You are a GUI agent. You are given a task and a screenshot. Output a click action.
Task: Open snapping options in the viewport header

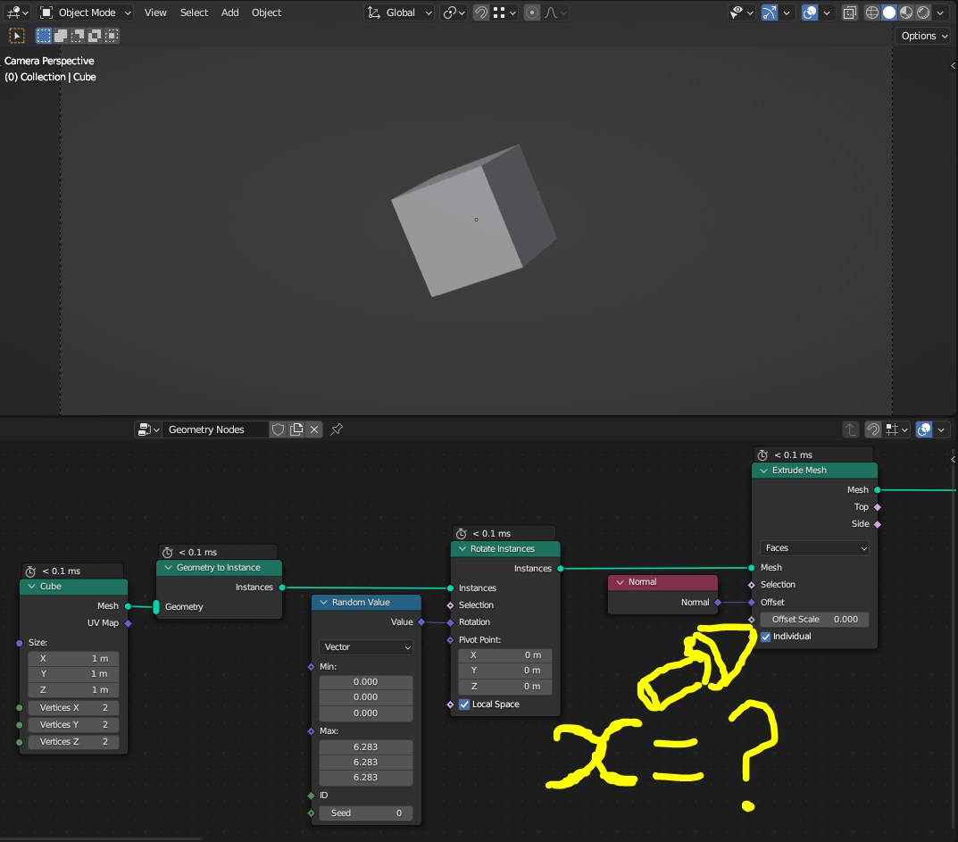point(505,13)
